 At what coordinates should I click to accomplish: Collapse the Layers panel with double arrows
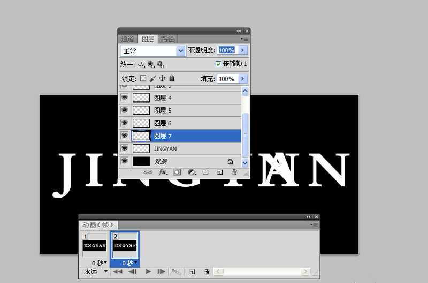click(239, 31)
